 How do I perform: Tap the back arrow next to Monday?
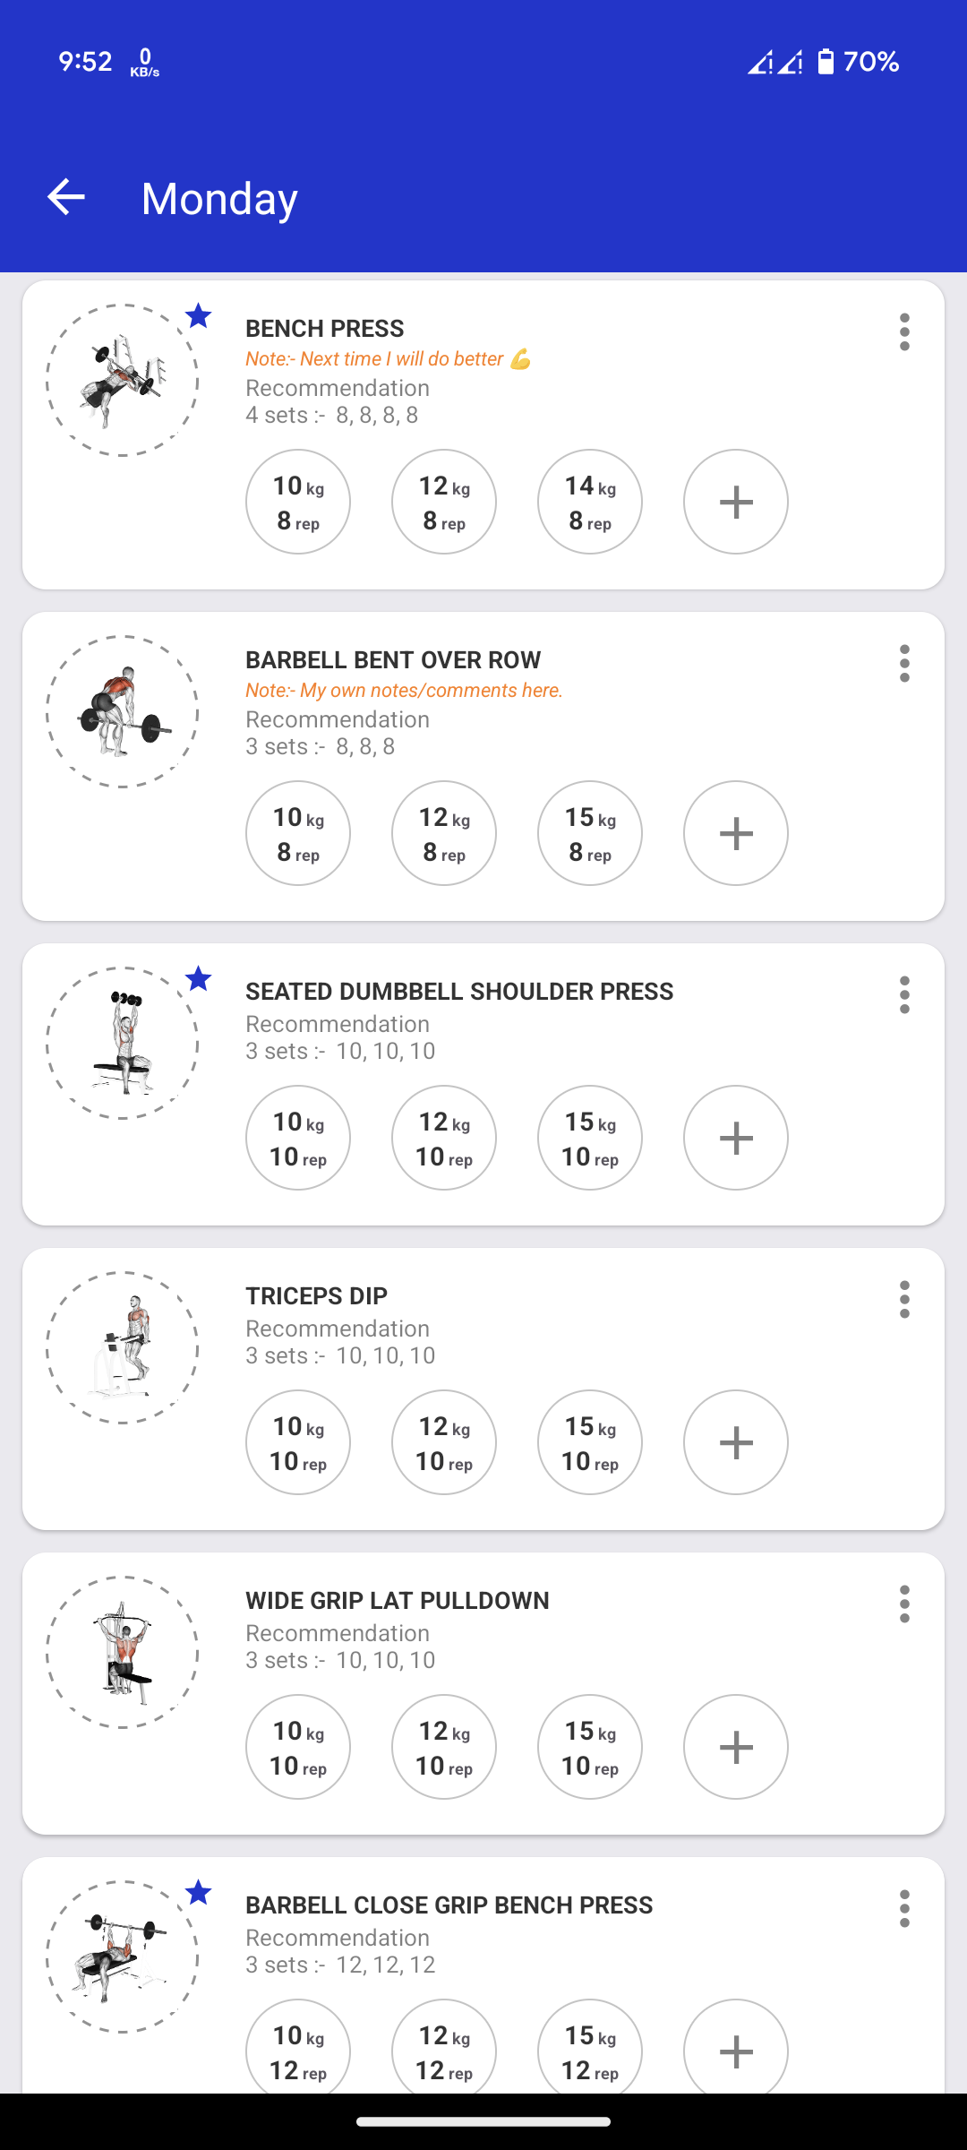coord(66,197)
